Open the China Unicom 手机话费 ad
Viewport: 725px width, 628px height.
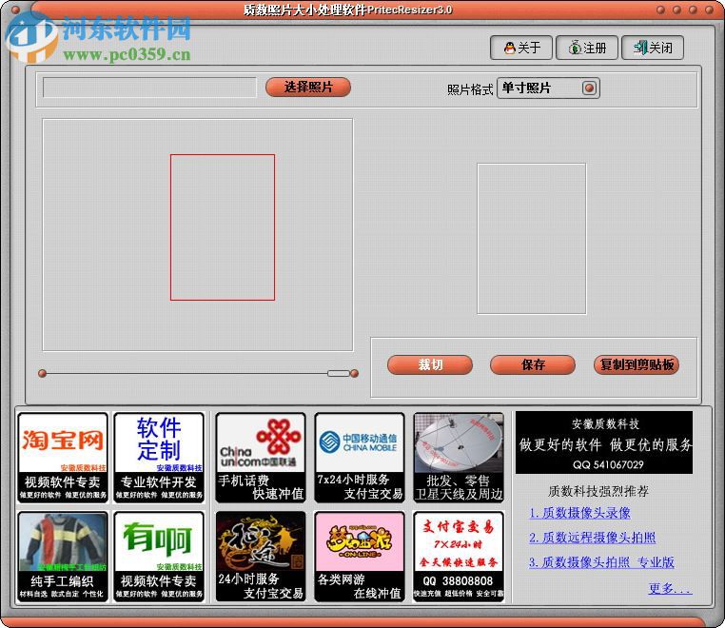coord(261,458)
